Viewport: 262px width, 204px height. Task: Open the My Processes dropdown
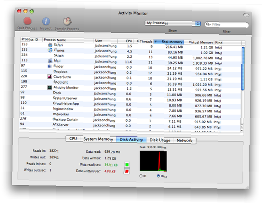tap(173, 23)
